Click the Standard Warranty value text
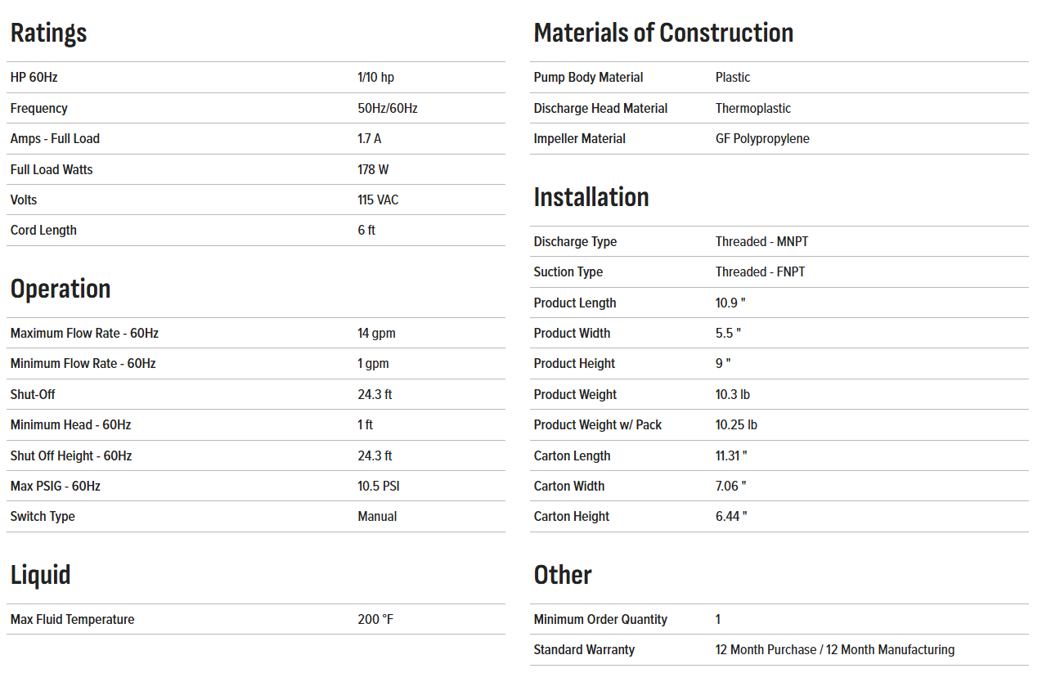This screenshot has width=1051, height=673. 834,649
